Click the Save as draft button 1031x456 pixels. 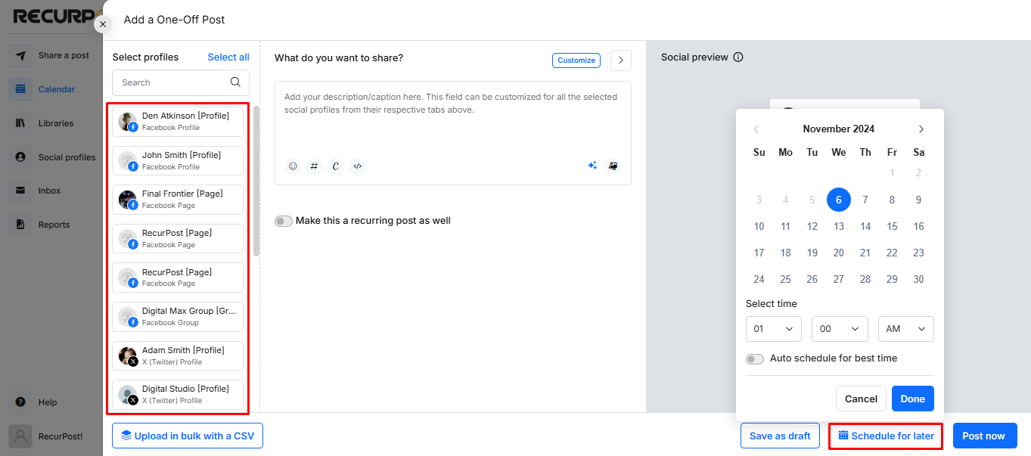click(x=780, y=436)
